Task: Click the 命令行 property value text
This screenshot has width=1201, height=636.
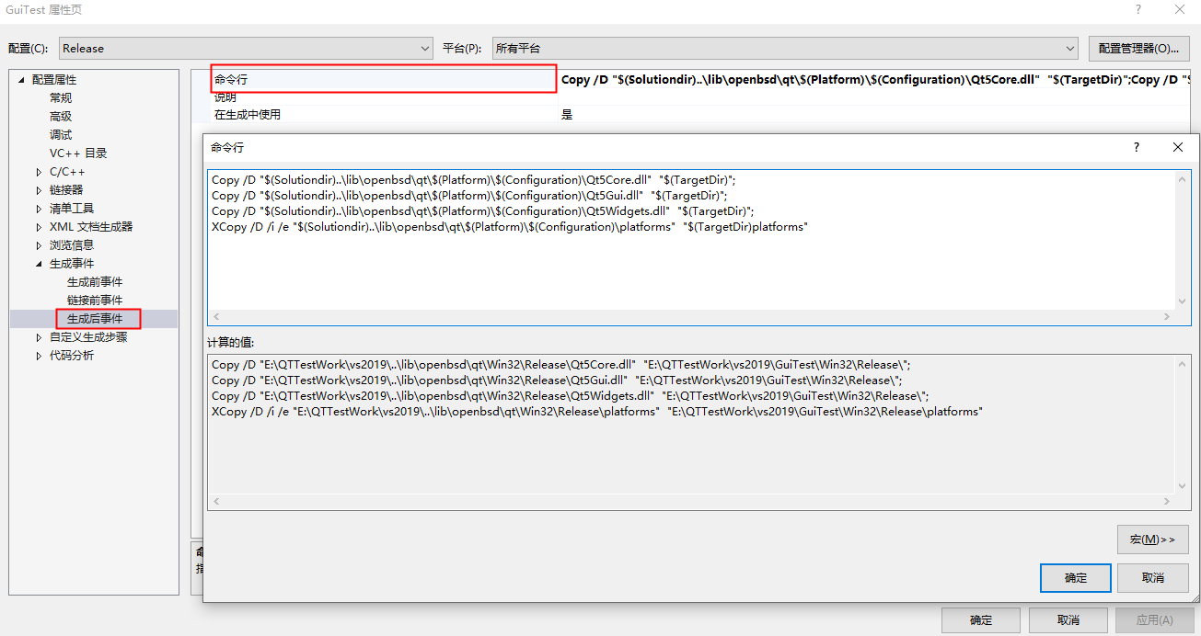Action: pyautogui.click(x=874, y=80)
